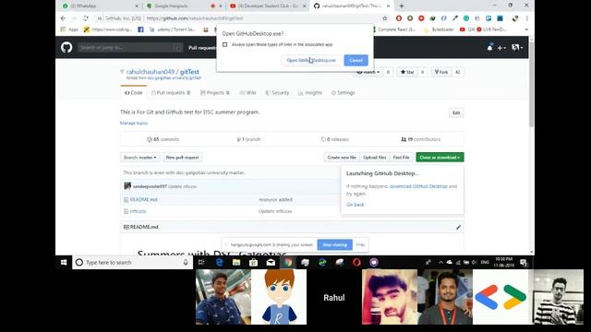Edit the repository description

[456, 113]
